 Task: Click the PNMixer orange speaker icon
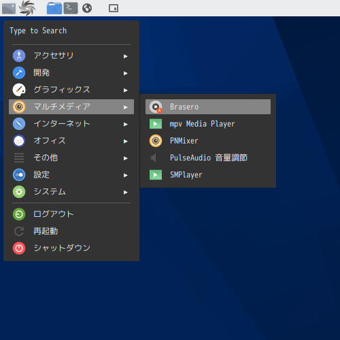(156, 141)
